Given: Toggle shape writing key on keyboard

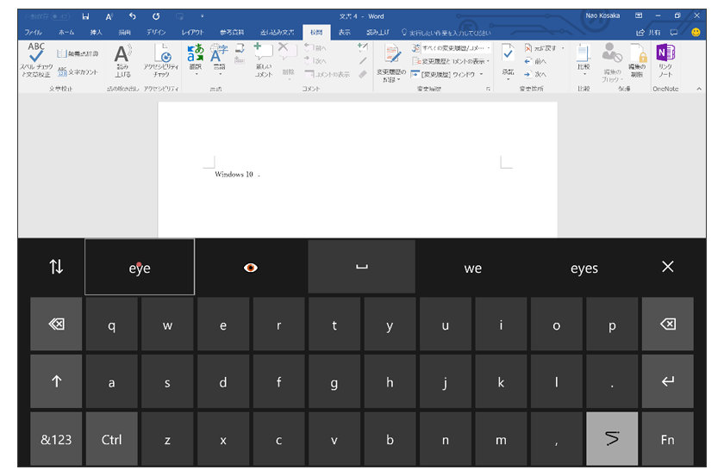Looking at the screenshot, I should tap(612, 439).
